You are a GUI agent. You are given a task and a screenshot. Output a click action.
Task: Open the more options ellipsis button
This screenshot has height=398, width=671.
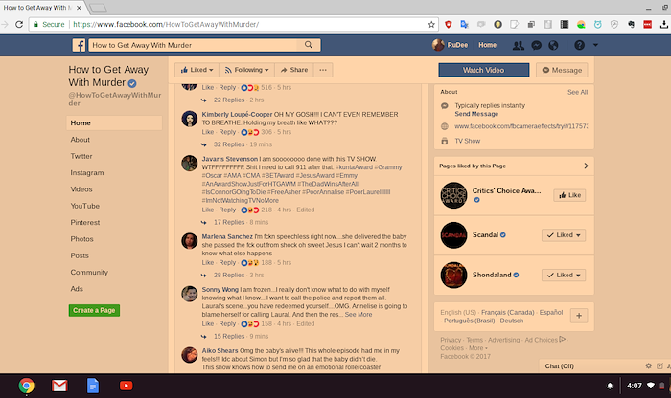coord(323,70)
